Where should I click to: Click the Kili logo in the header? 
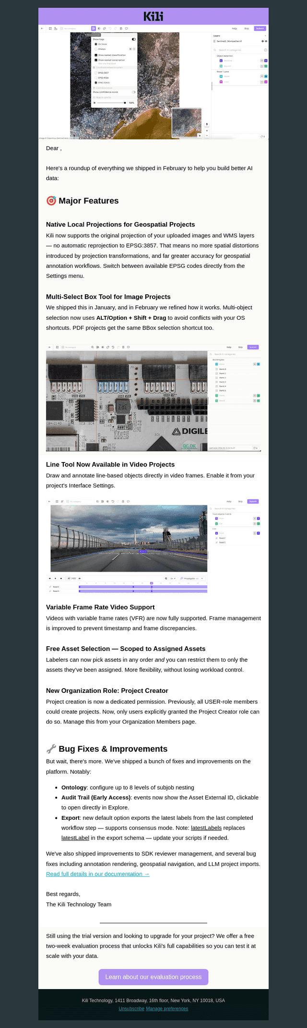pos(153,16)
